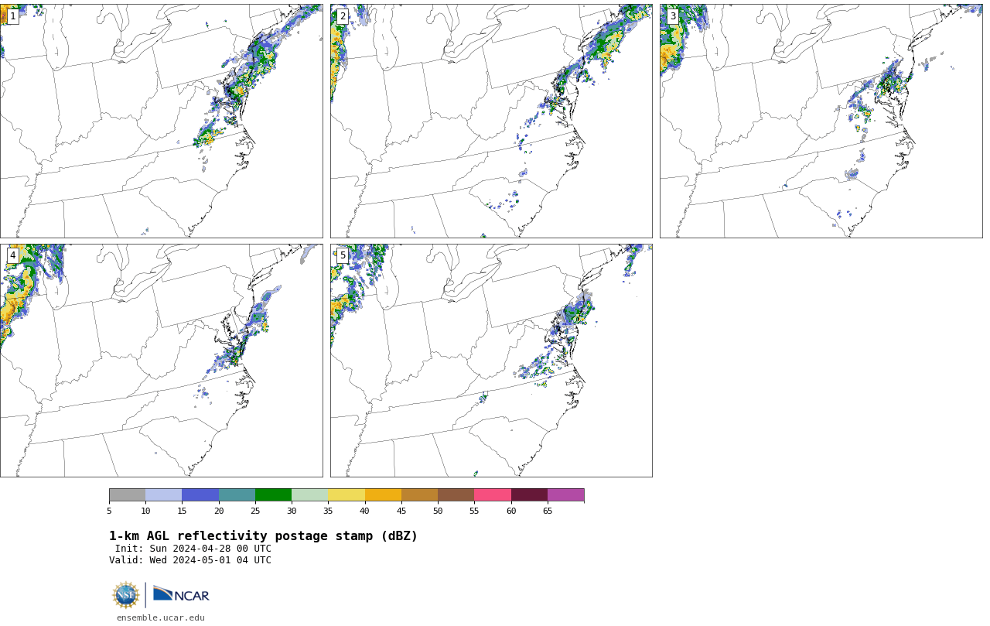
Task: Open the ensemble.ucar.edu link
Action: [161, 617]
